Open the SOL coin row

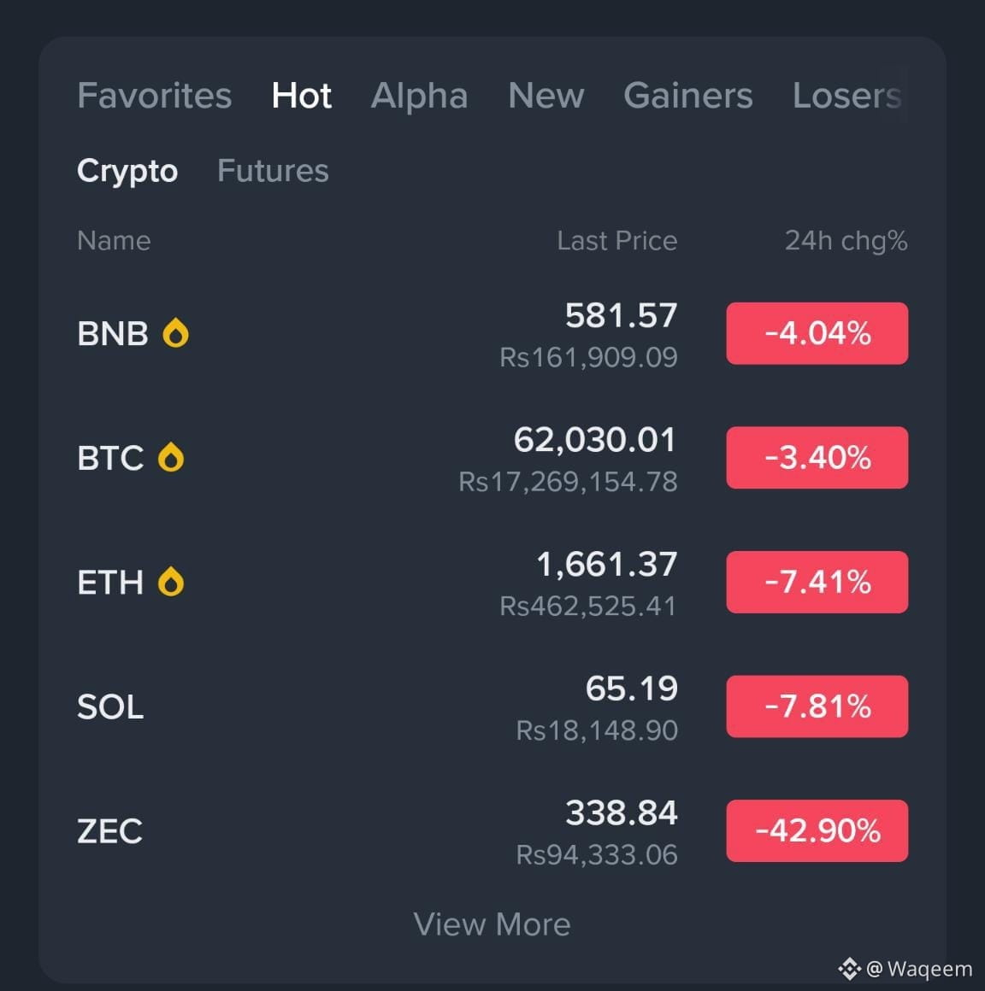point(492,707)
